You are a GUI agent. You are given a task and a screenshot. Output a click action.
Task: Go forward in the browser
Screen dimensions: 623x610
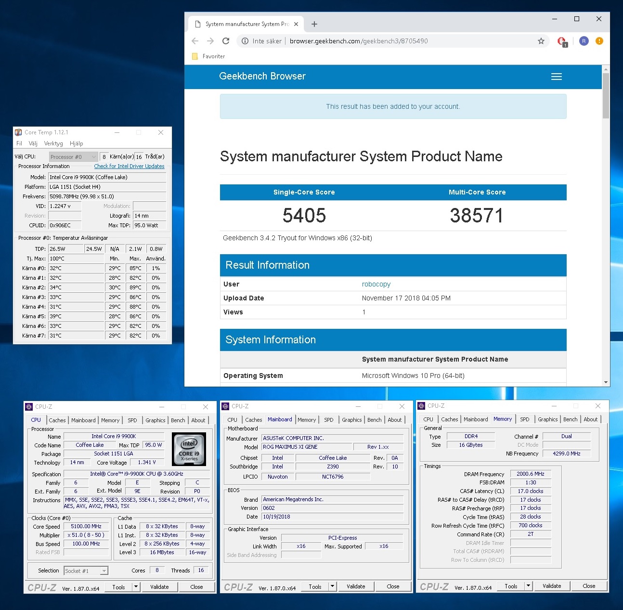[x=210, y=41]
